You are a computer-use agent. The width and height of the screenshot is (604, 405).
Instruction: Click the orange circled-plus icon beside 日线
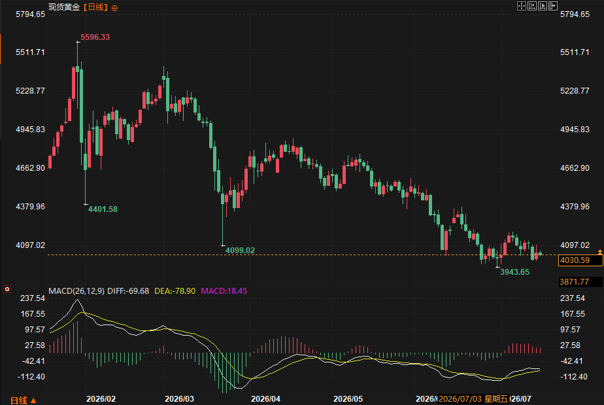pos(114,8)
